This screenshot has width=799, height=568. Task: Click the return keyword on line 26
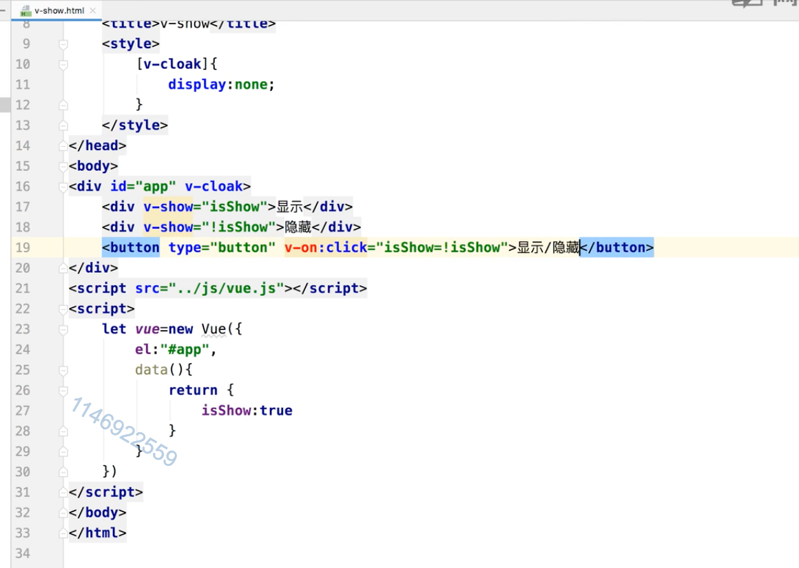193,391
